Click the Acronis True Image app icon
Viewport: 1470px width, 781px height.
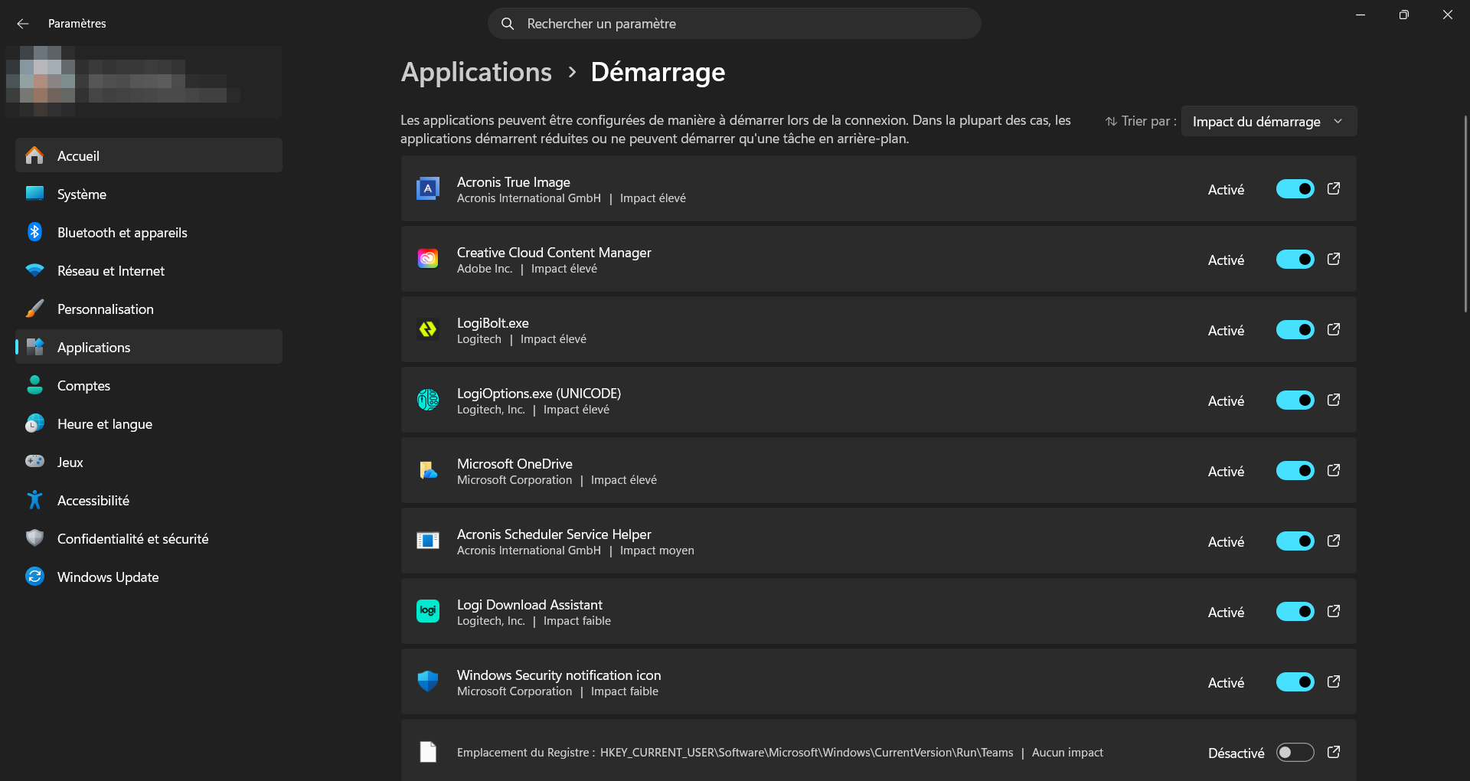428,188
